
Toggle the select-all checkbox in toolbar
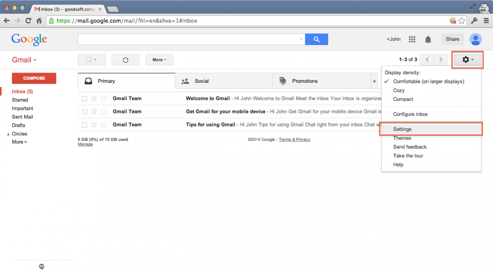(x=89, y=59)
